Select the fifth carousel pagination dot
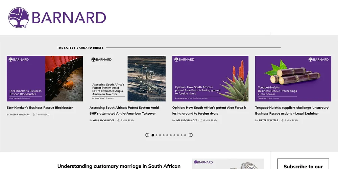The width and height of the screenshot is (338, 169). coord(167,135)
